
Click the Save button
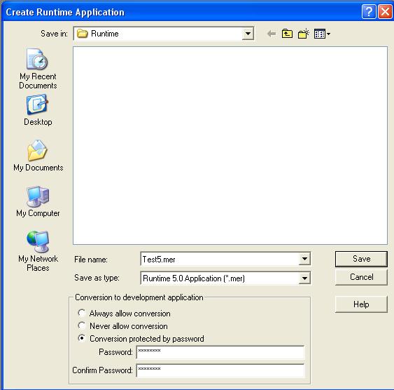(361, 259)
